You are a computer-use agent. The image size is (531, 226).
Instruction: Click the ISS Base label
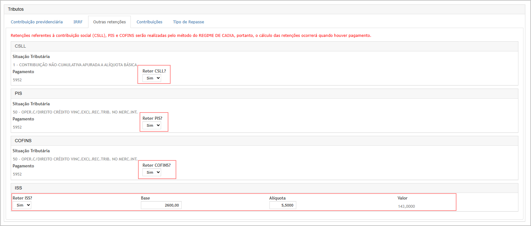coord(145,198)
